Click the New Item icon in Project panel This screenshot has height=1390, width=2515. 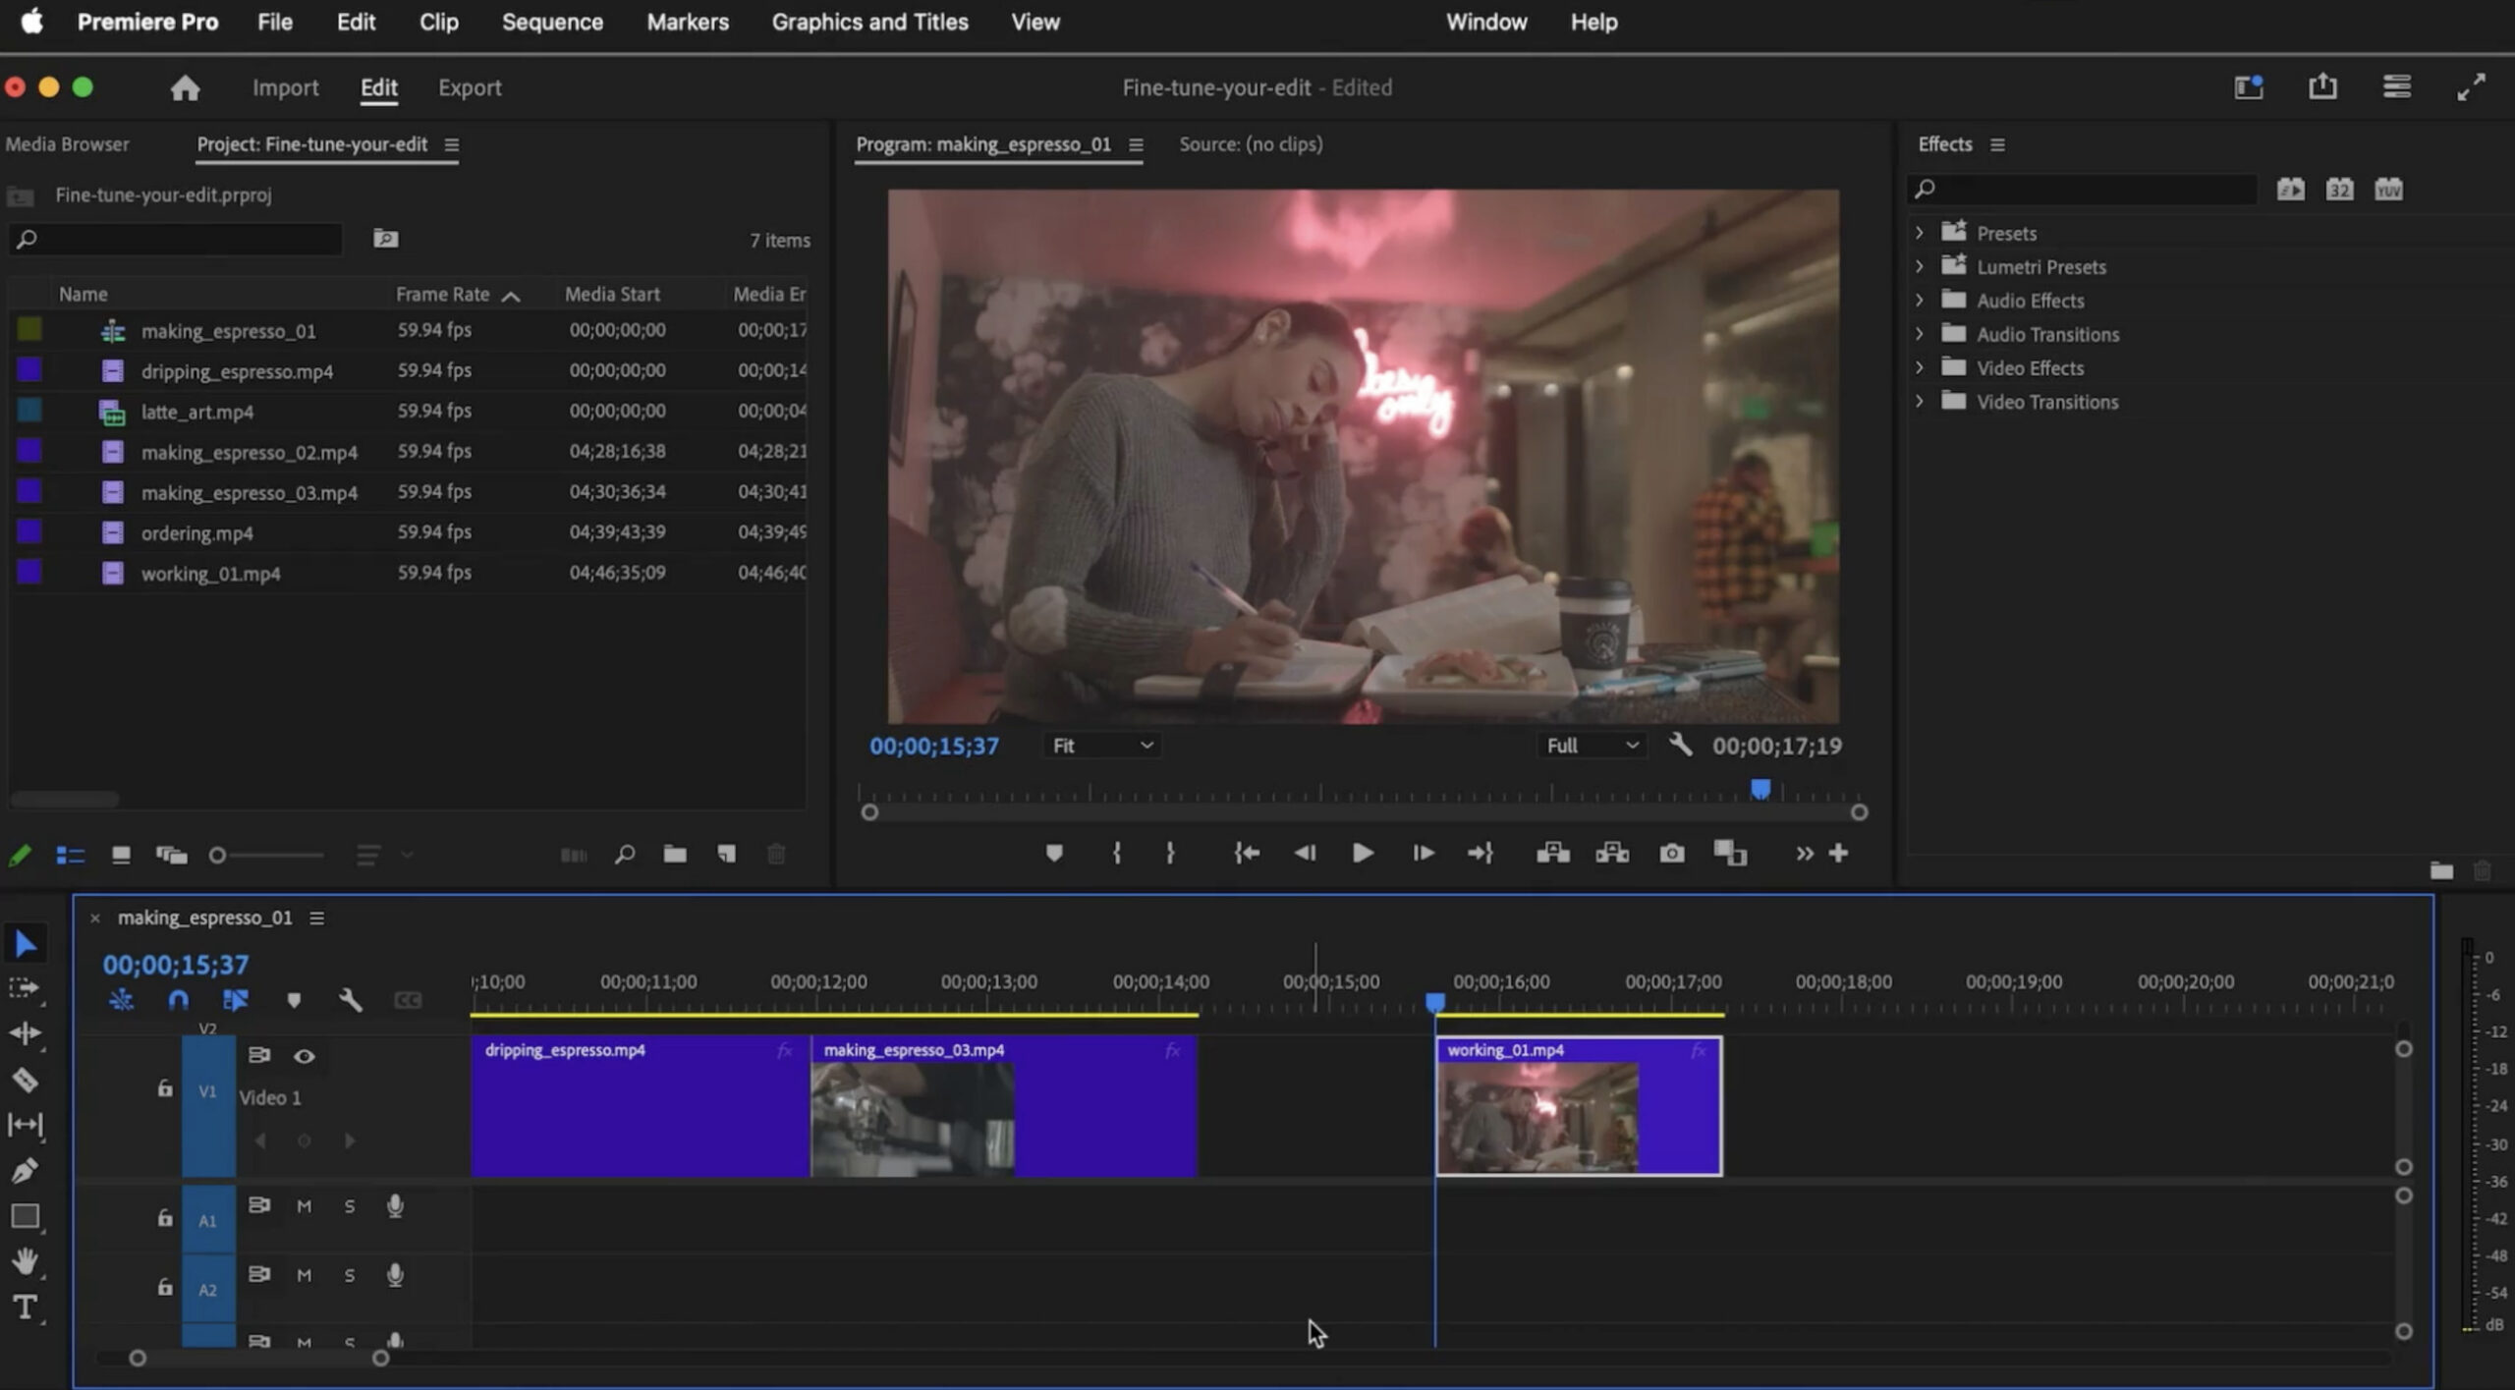coord(727,854)
